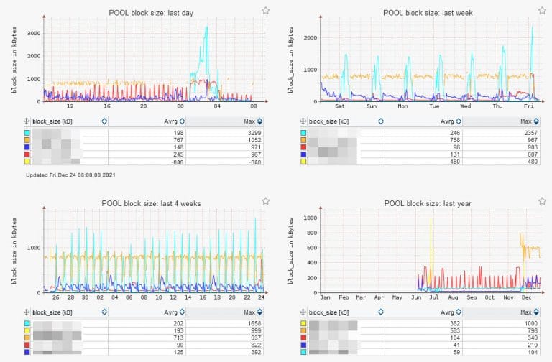Click move handle in last day legend header
The image size is (552, 362).
(27, 121)
